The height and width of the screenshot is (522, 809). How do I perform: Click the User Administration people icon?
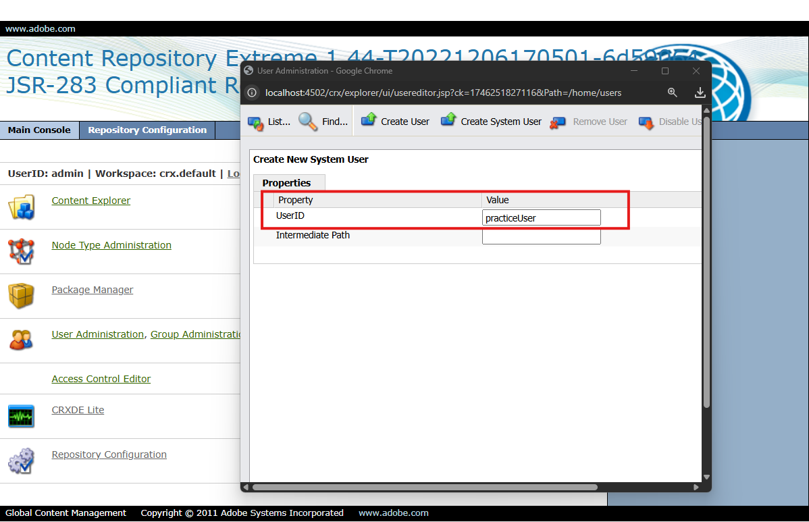tap(21, 340)
